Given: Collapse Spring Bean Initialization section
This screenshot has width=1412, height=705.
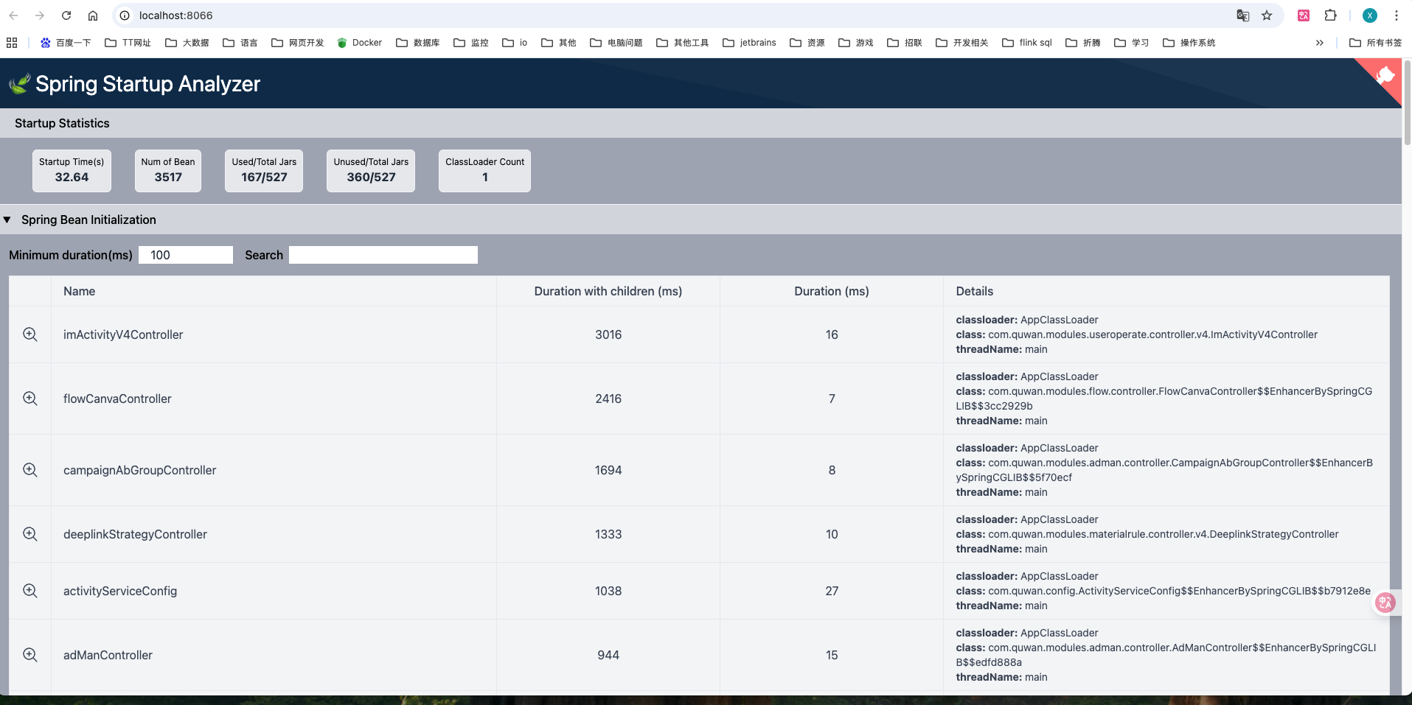Looking at the screenshot, I should (7, 220).
